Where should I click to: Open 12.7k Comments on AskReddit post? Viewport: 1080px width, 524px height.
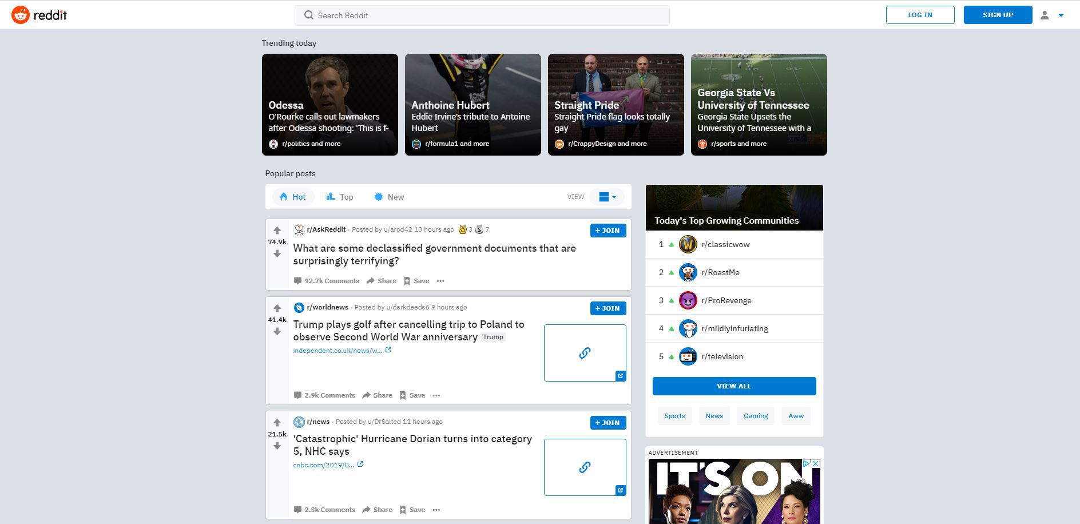pos(327,281)
